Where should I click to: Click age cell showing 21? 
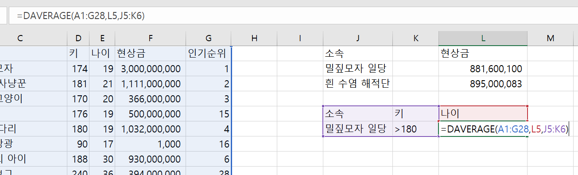point(102,84)
